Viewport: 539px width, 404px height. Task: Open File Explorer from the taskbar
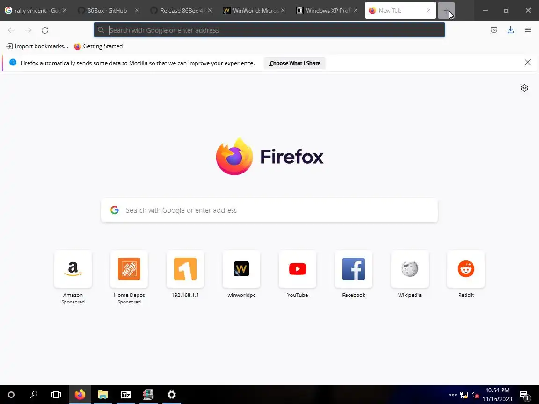coord(103,395)
